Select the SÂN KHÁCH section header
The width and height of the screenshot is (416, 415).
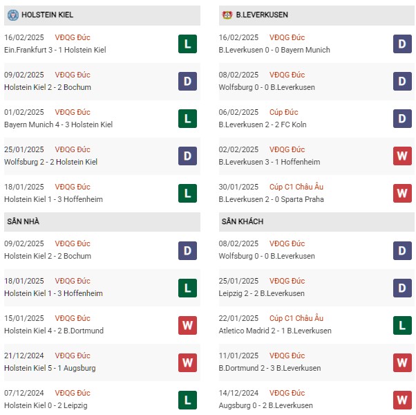[x=316, y=222]
